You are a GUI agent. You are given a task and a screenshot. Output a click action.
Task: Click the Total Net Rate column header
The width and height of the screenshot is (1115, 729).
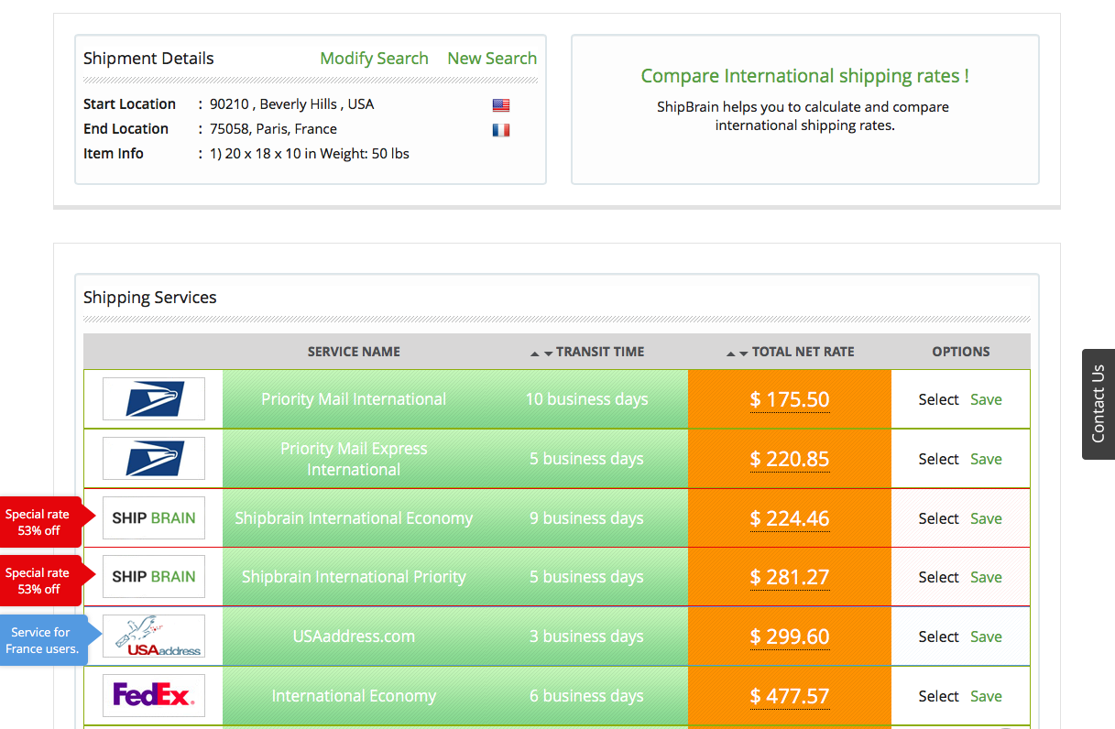803,352
